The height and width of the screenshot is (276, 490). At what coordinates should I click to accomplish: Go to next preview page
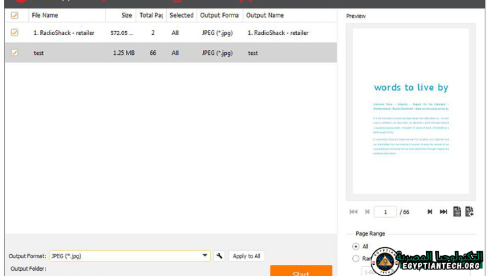coord(429,212)
